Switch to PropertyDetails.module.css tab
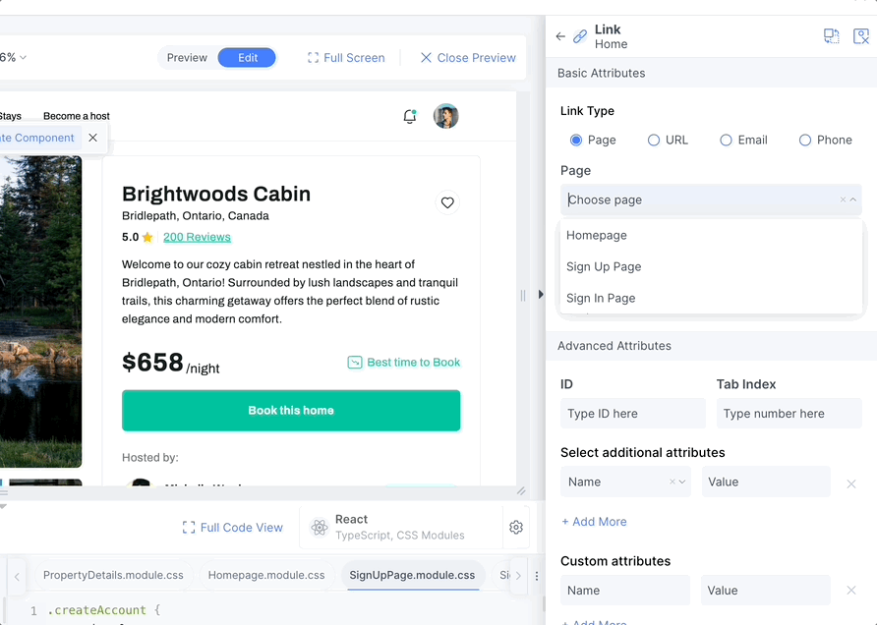Screen dimensions: 877x625 (x=113, y=575)
